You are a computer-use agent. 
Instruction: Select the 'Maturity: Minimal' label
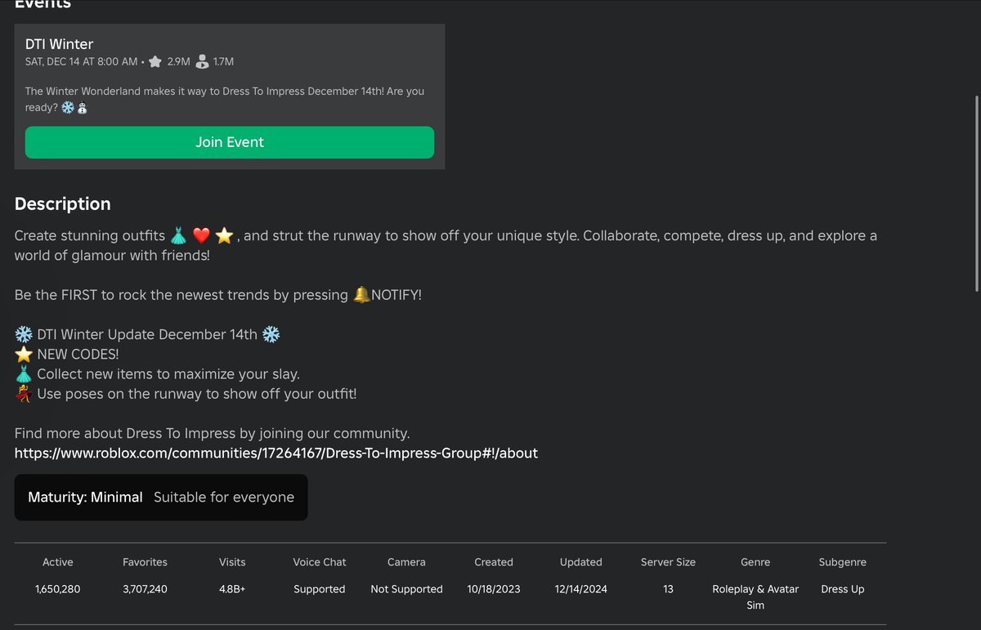click(85, 498)
